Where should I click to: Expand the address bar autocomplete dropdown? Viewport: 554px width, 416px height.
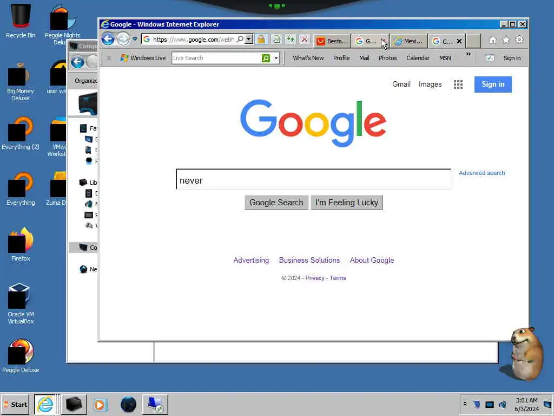(249, 39)
